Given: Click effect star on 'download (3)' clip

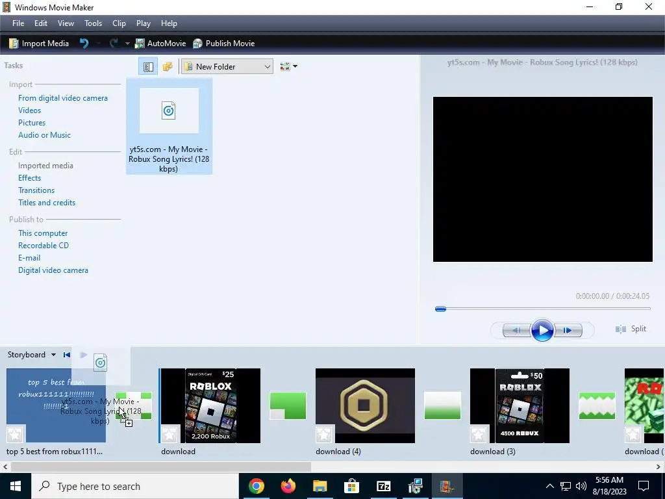Looking at the screenshot, I should (479, 435).
